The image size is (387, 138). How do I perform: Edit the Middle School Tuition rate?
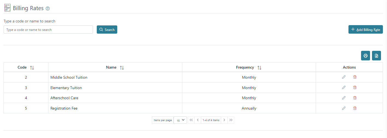click(x=344, y=77)
